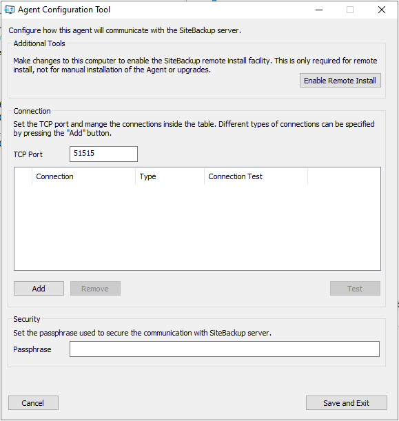The image size is (399, 421).
Task: Click the Connection Test column header
Action: 256,176
